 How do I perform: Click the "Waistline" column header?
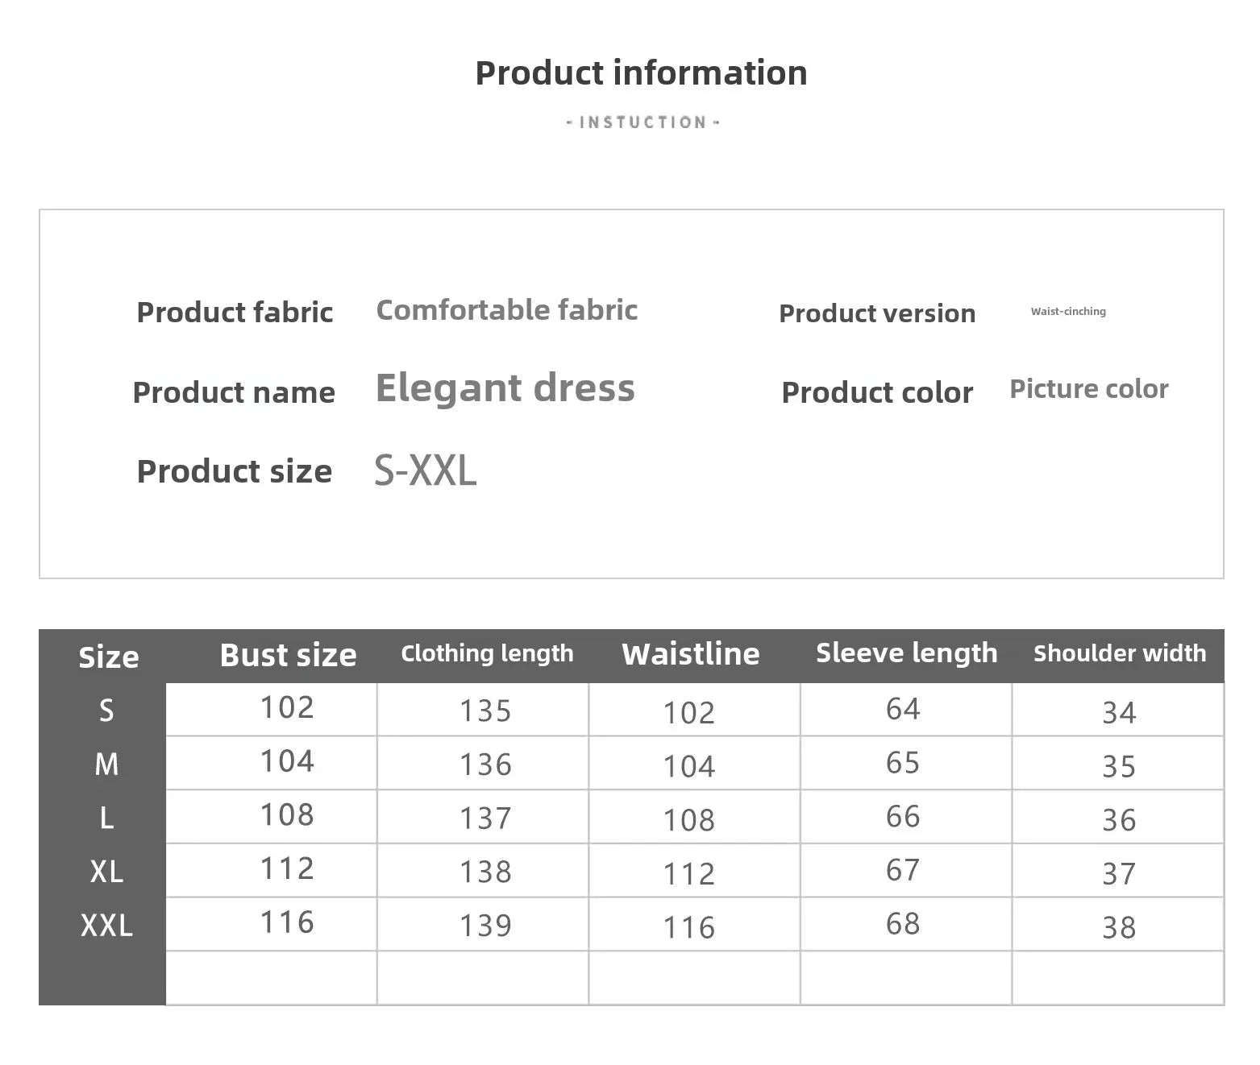(x=690, y=654)
